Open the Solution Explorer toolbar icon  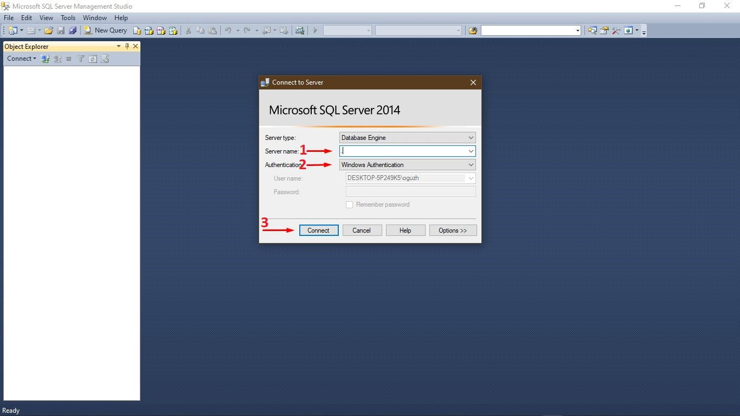592,30
